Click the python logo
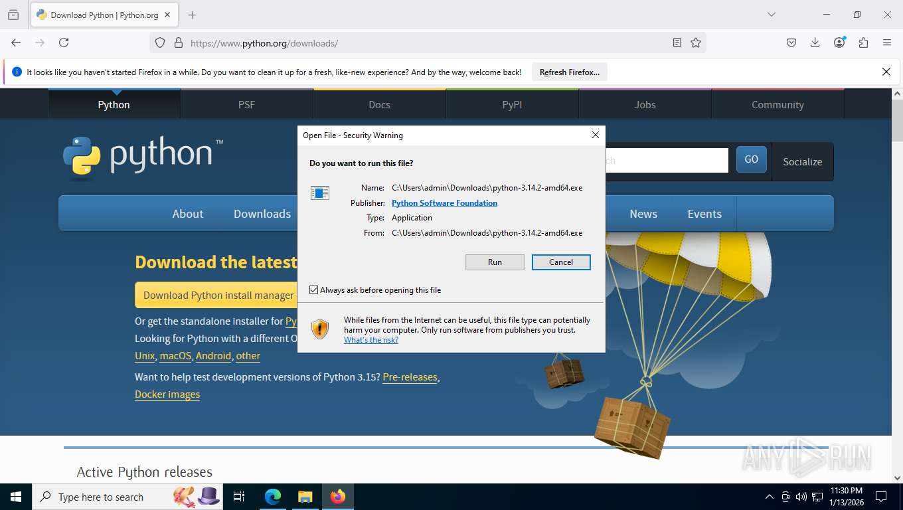 (143, 157)
